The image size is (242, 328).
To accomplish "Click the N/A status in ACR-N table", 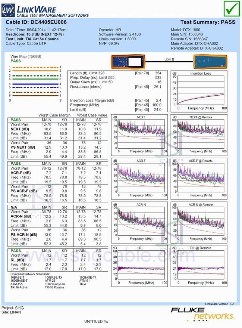I will pos(14,207).
